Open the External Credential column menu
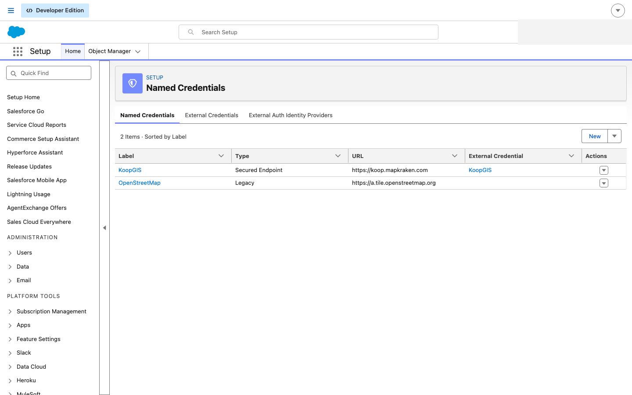The image size is (632, 395). coord(571,156)
